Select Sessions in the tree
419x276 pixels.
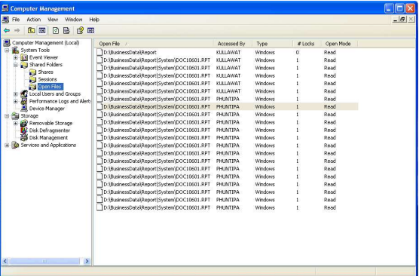47,79
